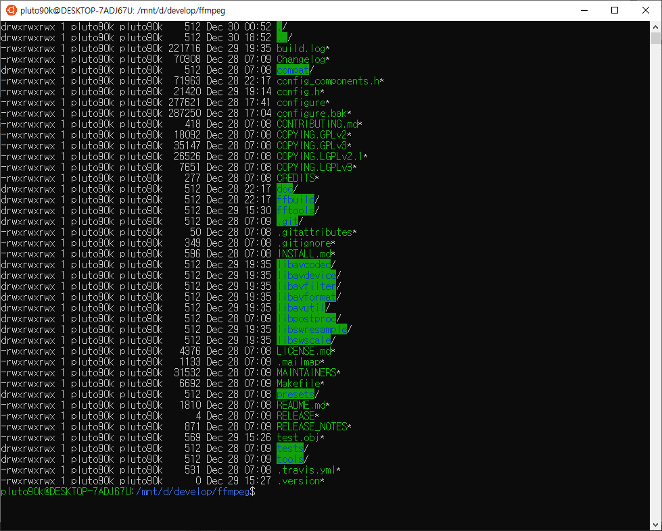Click the scrollbar up arrow
The image size is (662, 531).
point(655,27)
